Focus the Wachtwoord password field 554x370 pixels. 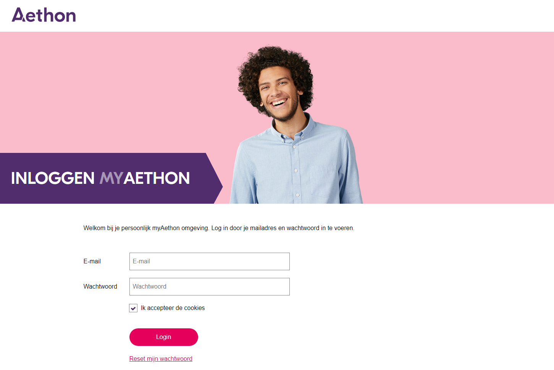pyautogui.click(x=209, y=287)
